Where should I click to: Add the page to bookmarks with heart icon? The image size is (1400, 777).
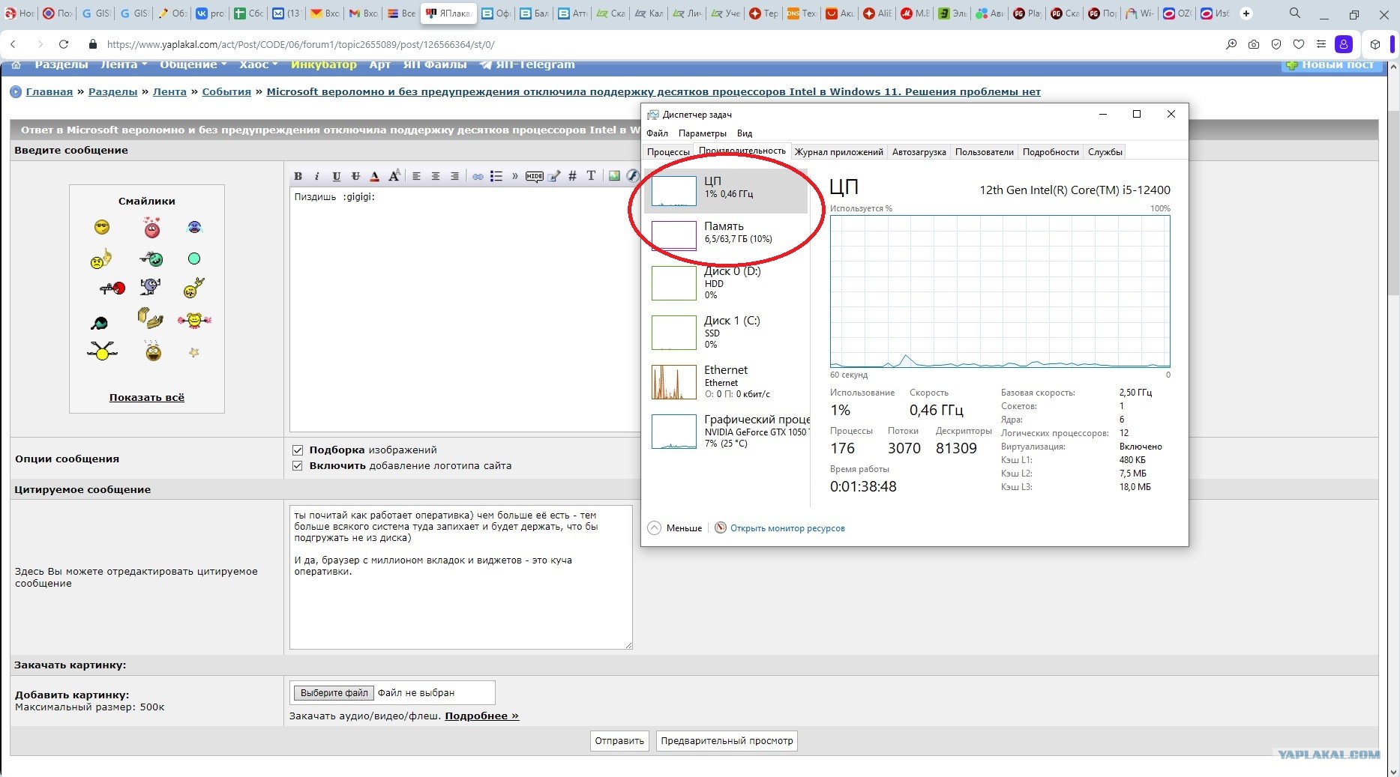point(1299,44)
